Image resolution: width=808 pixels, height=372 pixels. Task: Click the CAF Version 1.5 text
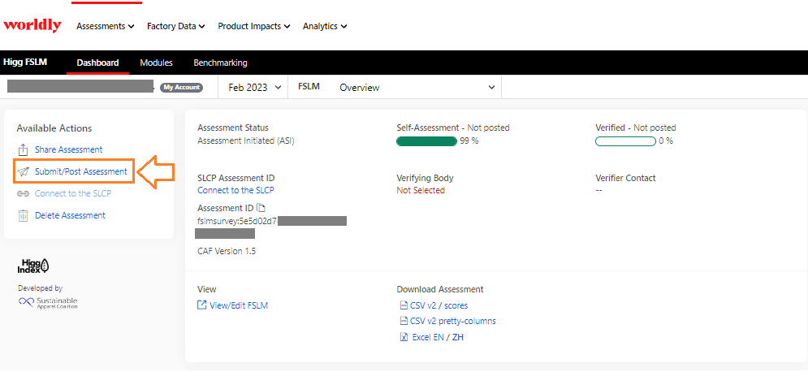[227, 252]
